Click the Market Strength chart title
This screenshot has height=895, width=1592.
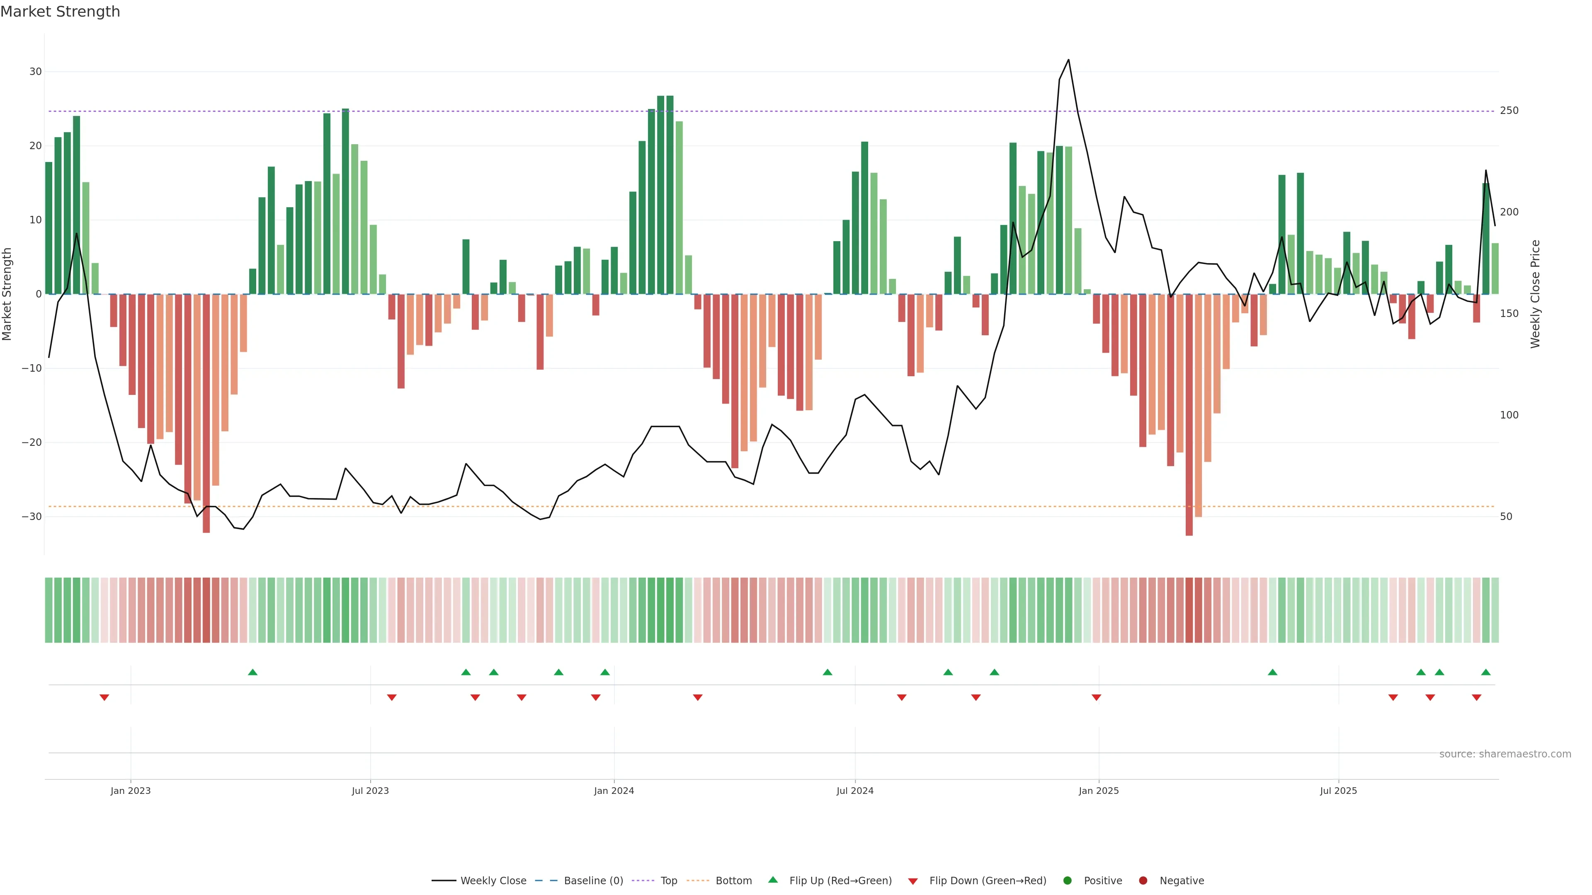(x=60, y=12)
